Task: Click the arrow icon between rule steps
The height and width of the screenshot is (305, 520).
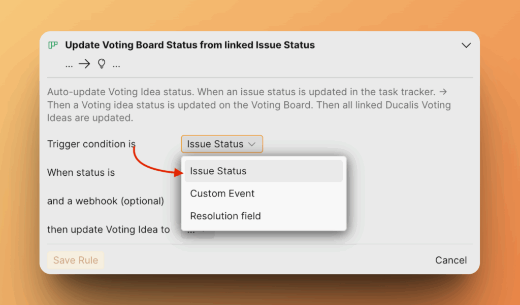Action: coord(84,64)
